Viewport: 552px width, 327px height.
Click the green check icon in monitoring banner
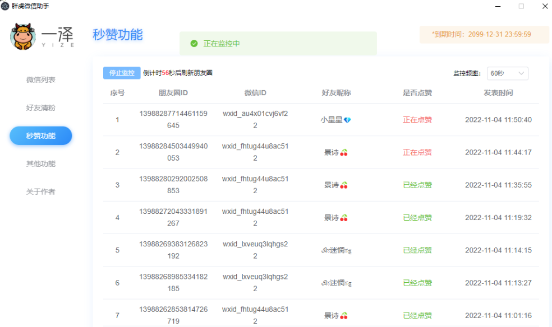(194, 44)
